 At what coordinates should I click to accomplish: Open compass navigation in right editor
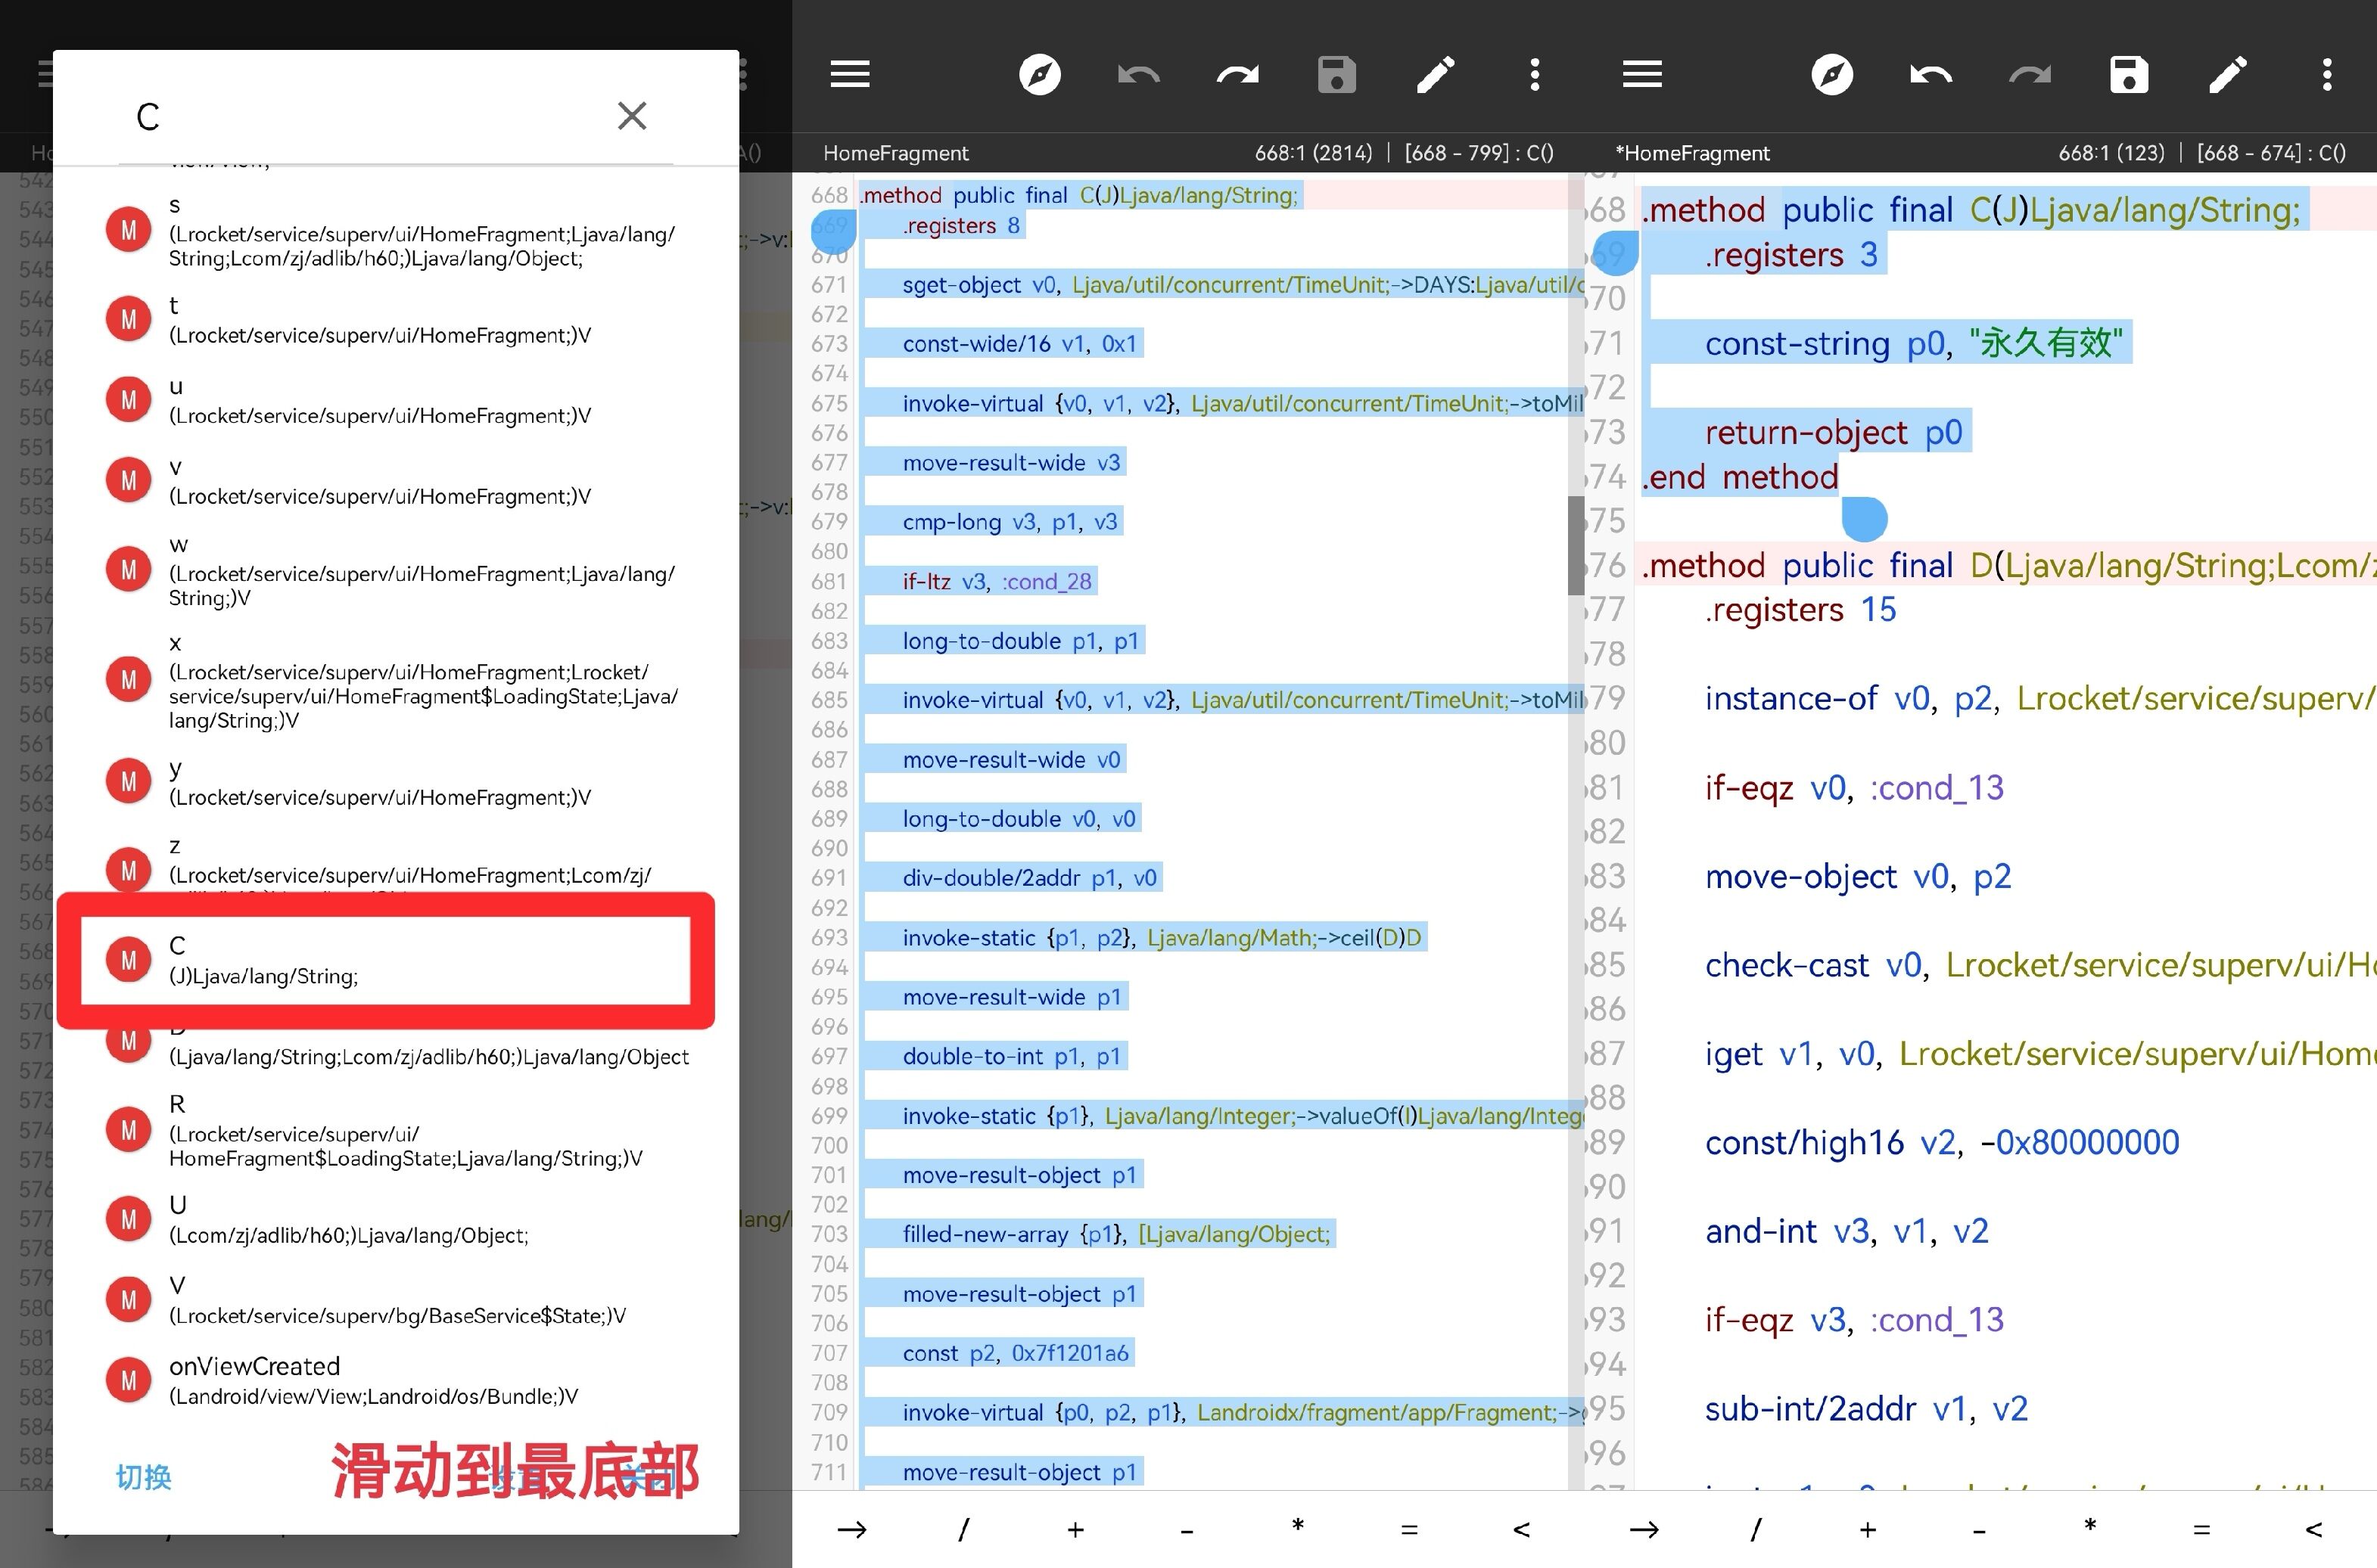point(1832,74)
